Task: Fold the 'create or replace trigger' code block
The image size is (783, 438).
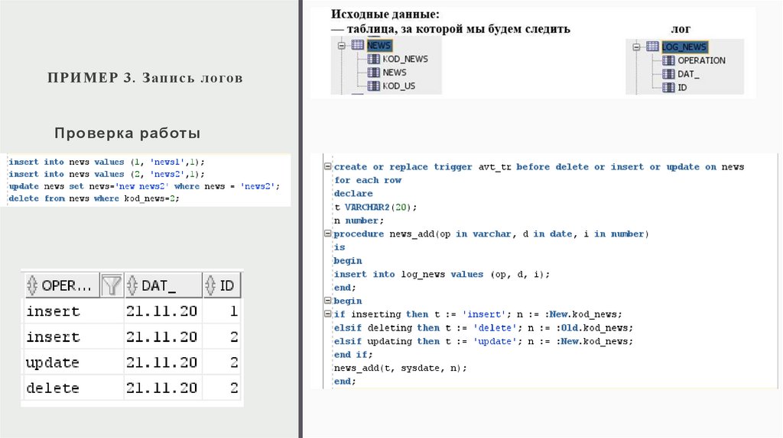Action: pyautogui.click(x=328, y=167)
